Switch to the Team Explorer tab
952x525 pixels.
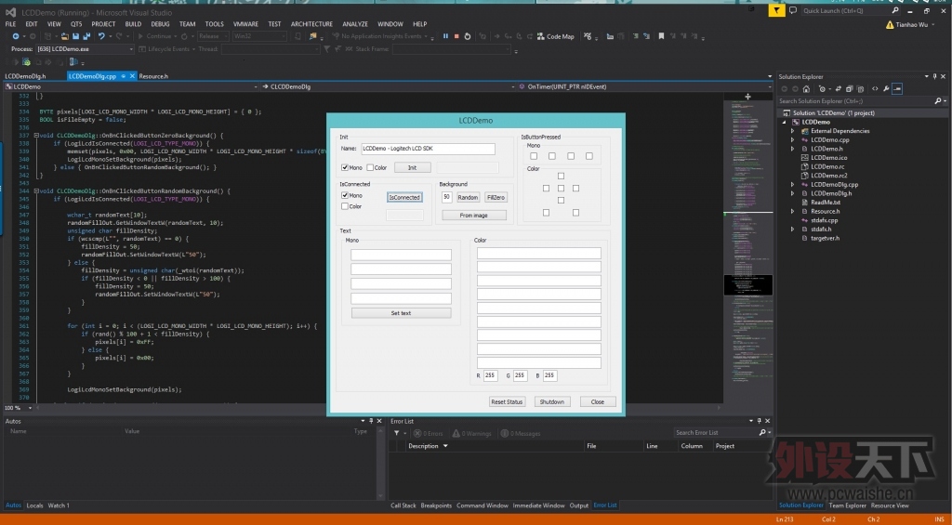point(847,505)
